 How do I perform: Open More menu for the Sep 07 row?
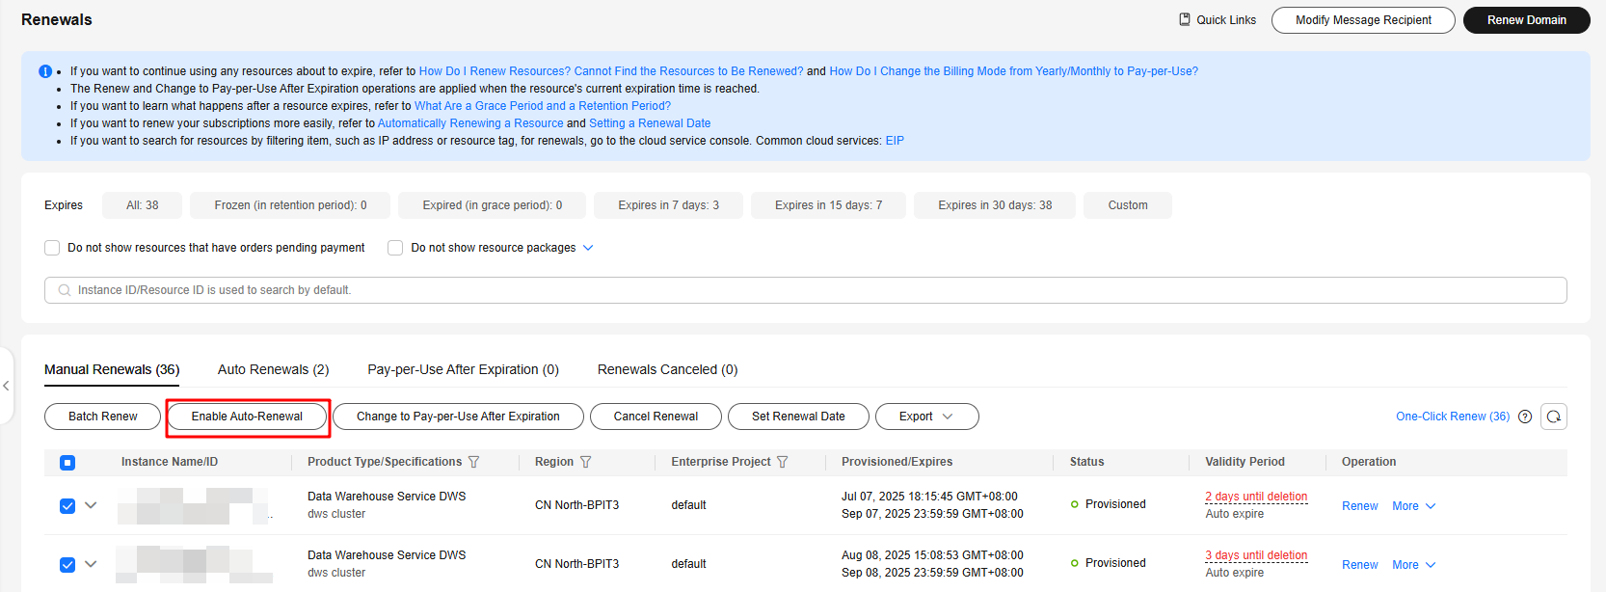pyautogui.click(x=1413, y=506)
